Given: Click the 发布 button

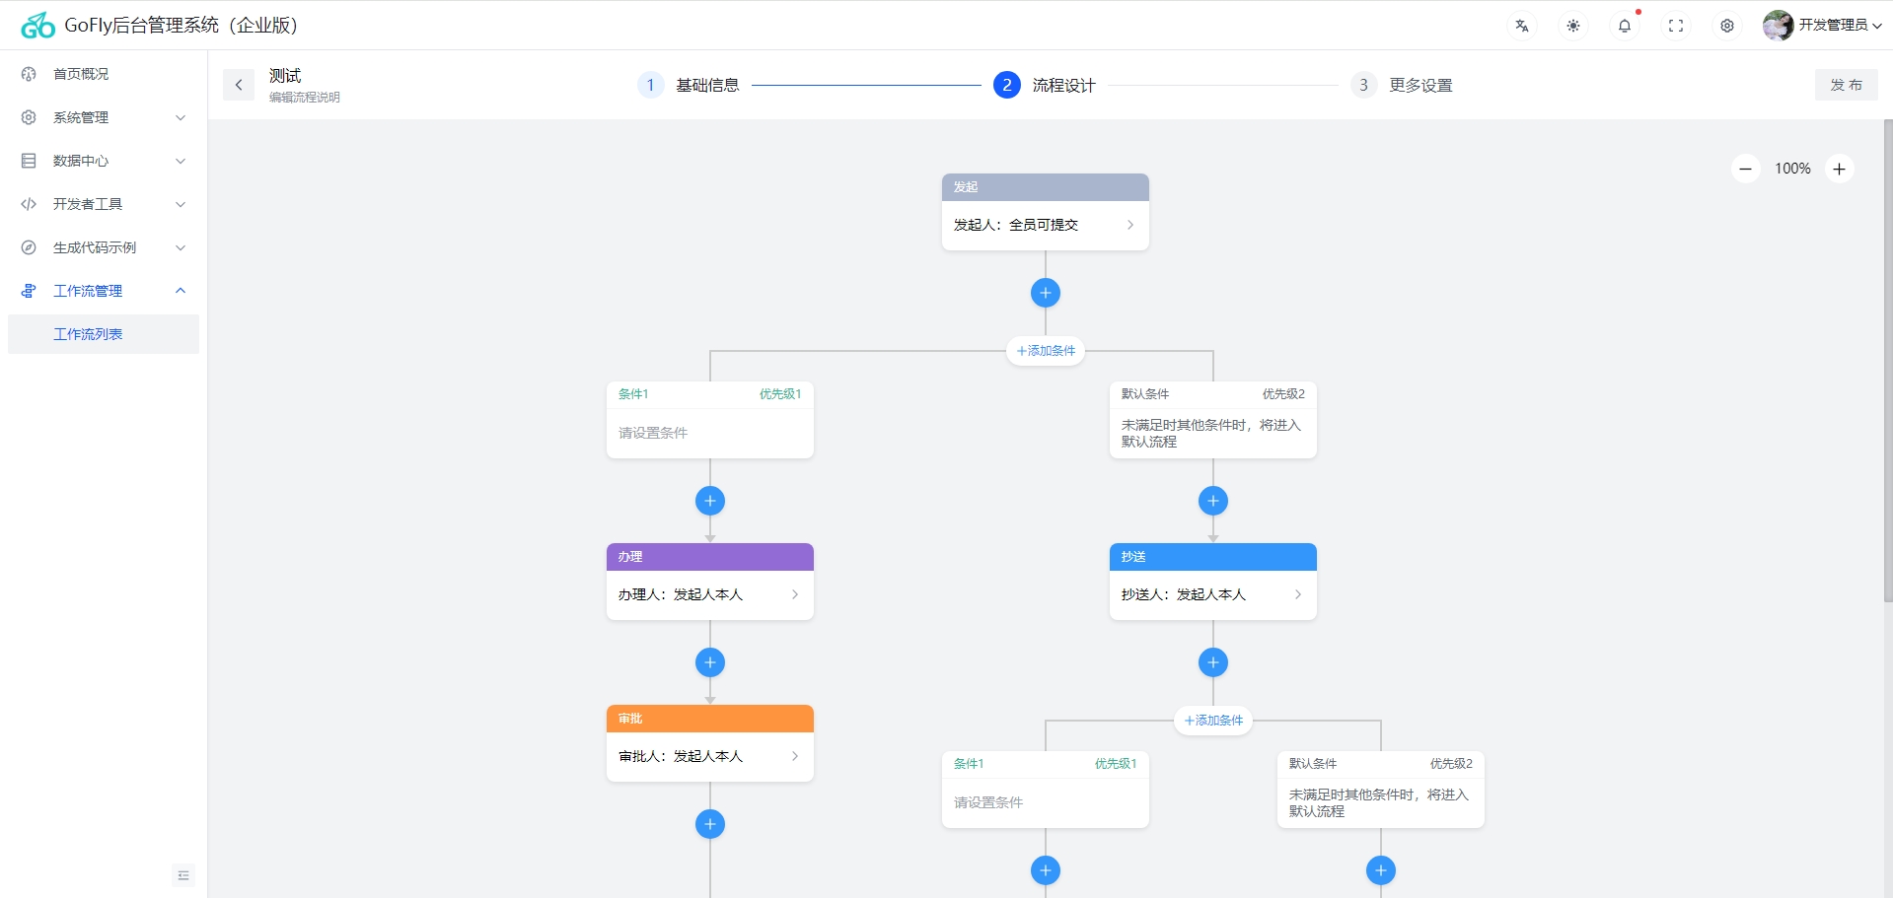Looking at the screenshot, I should point(1846,85).
